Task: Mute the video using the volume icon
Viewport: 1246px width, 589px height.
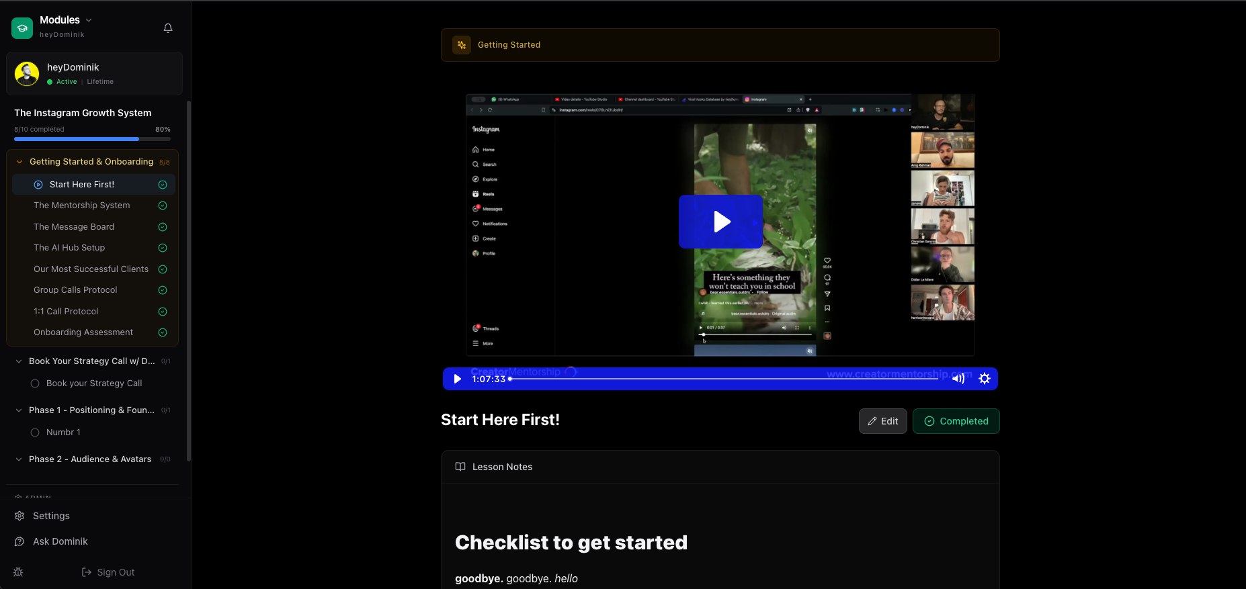Action: click(x=958, y=379)
